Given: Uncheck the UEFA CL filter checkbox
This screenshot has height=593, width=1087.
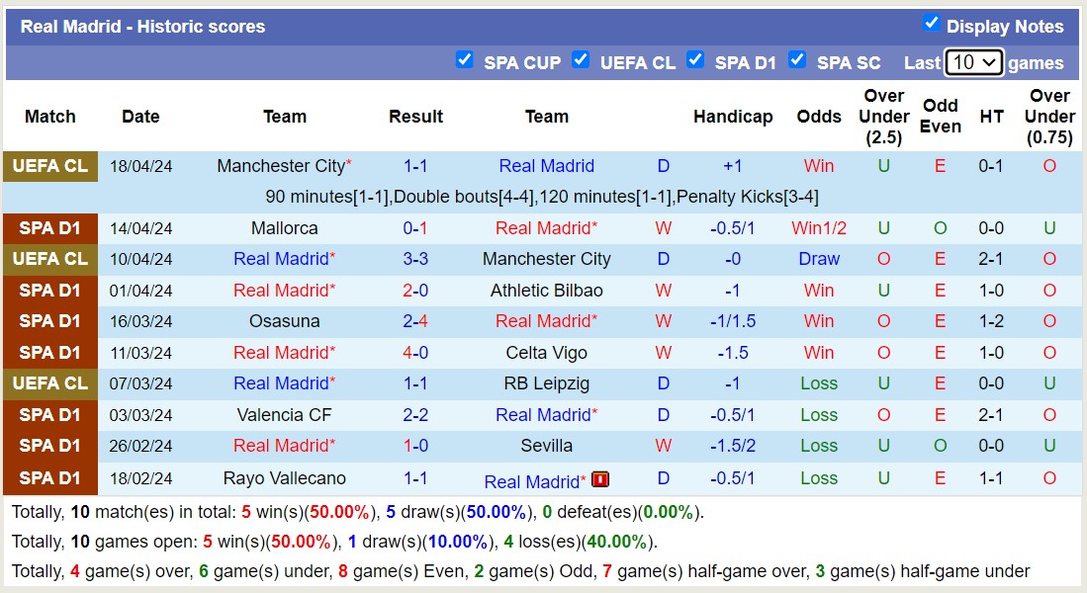Looking at the screenshot, I should pyautogui.click(x=581, y=59).
